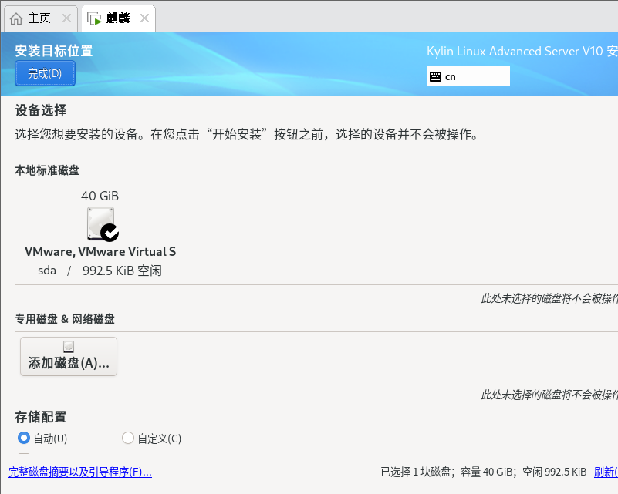This screenshot has height=494, width=618.
Task: Click the 设备选择 heading
Action: coord(41,110)
